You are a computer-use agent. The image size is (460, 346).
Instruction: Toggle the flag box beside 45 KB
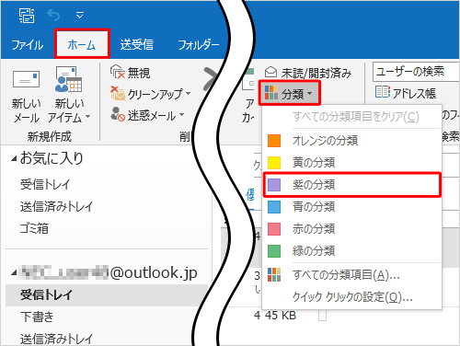coord(322,316)
